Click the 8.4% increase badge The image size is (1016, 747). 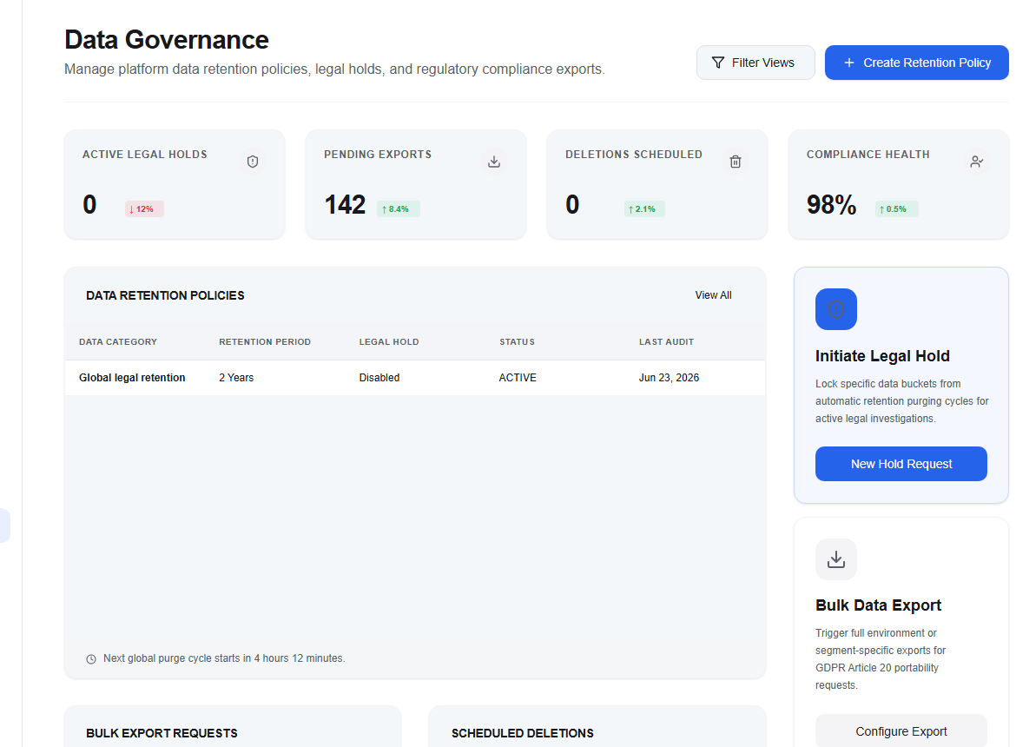click(x=399, y=208)
